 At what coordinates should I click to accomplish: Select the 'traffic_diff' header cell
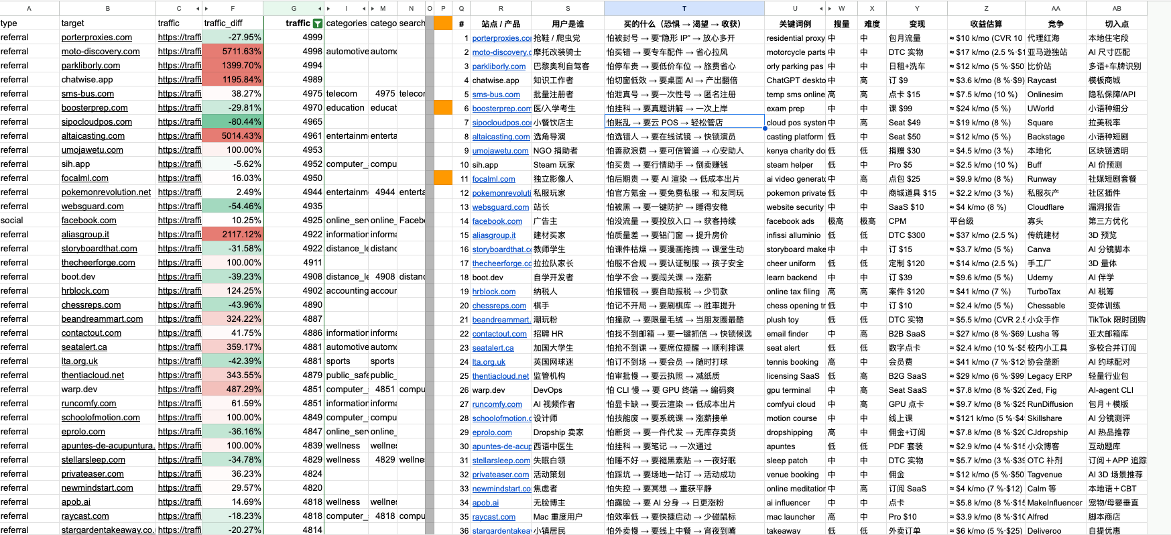(233, 23)
